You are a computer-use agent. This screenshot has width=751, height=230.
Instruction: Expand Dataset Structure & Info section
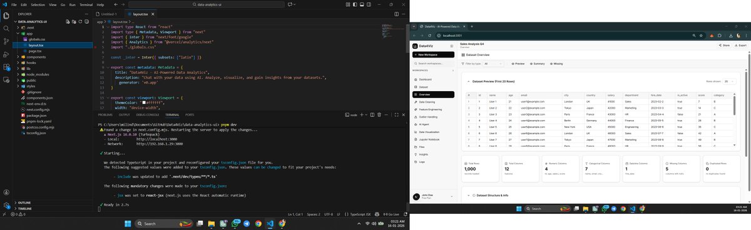click(468, 195)
